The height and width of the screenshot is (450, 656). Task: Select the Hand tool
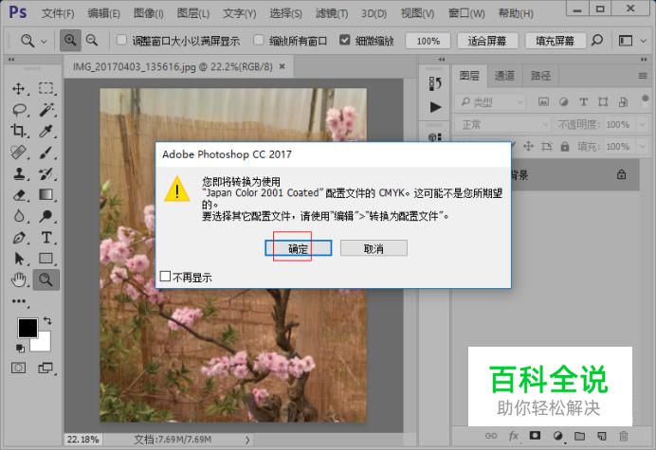point(18,279)
